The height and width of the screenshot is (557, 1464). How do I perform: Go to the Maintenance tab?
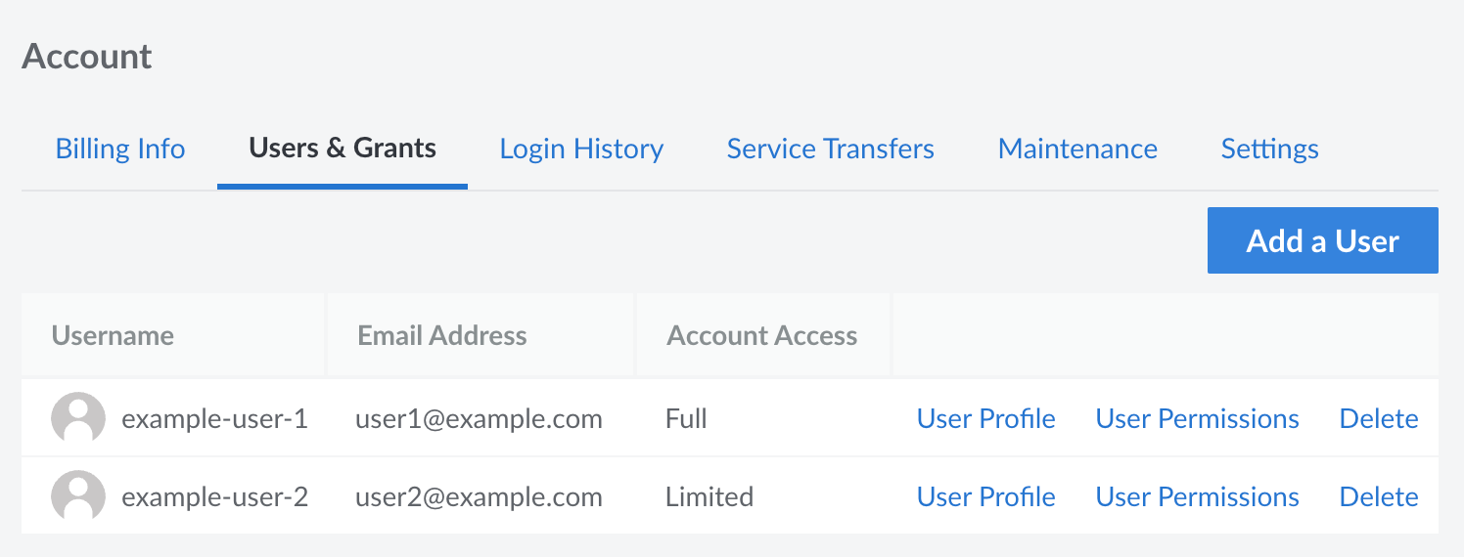coord(1077,150)
